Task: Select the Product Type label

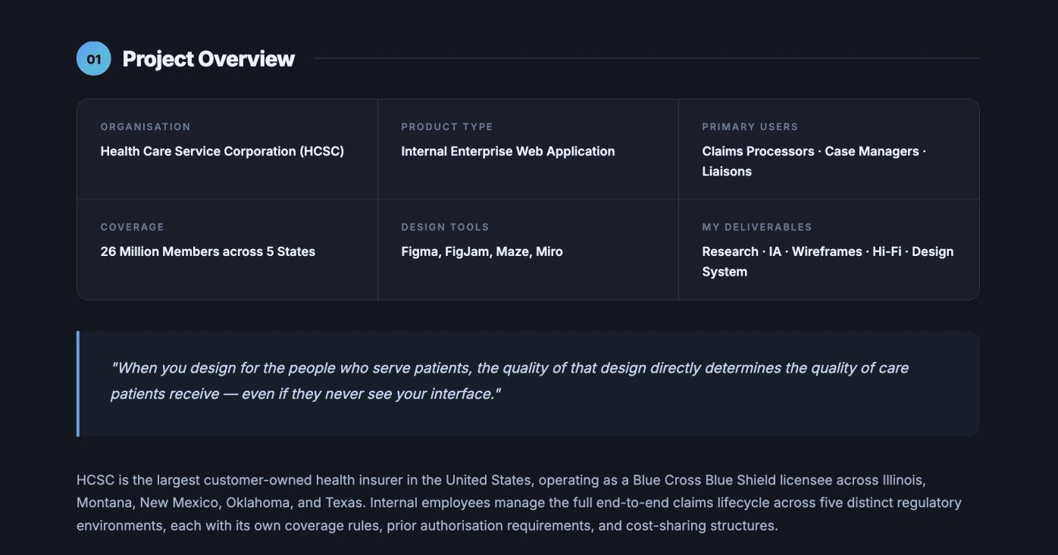Action: (x=447, y=126)
